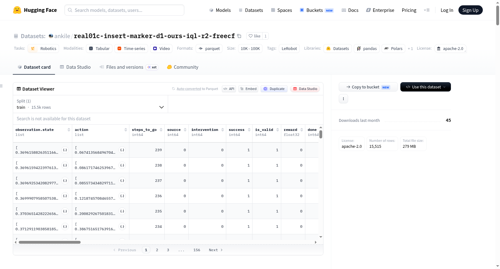Screen dimensions: 500x269
Task: Go to the Pricing page
Action: click(409, 10)
